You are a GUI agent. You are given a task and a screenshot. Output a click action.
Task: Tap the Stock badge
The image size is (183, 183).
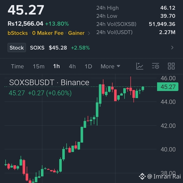[17, 48]
